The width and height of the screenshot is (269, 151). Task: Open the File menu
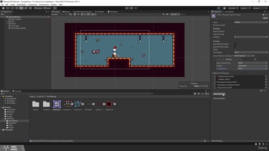pos(2,5)
